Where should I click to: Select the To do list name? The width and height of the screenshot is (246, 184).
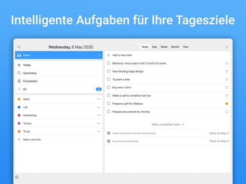coord(26,132)
